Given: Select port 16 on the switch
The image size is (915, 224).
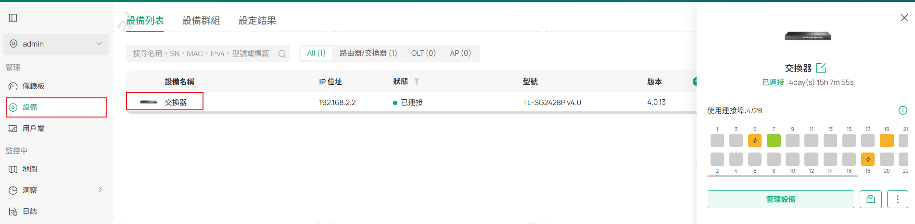Looking at the screenshot, I should click(x=849, y=159).
